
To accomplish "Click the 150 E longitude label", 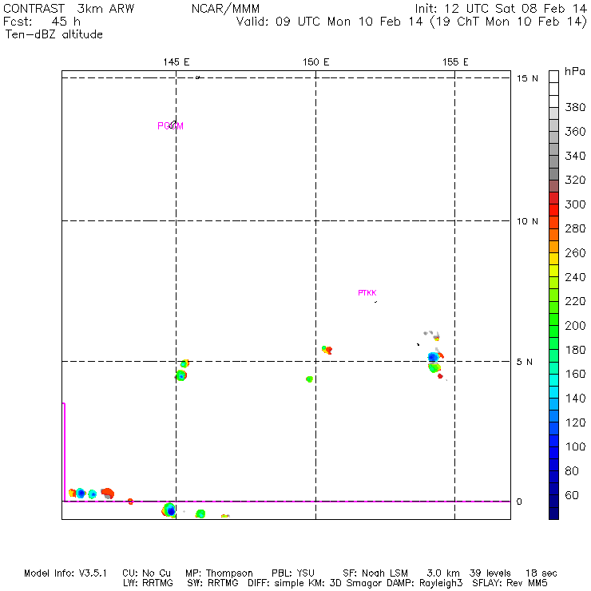I will point(315,62).
